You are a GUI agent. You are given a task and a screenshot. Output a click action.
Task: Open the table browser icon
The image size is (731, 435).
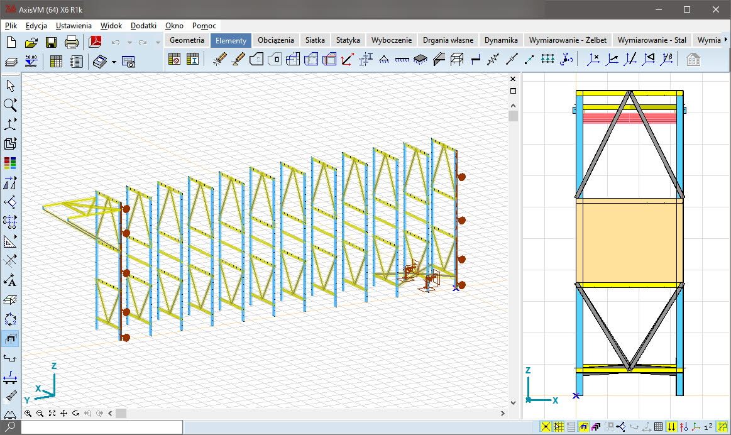(x=56, y=62)
